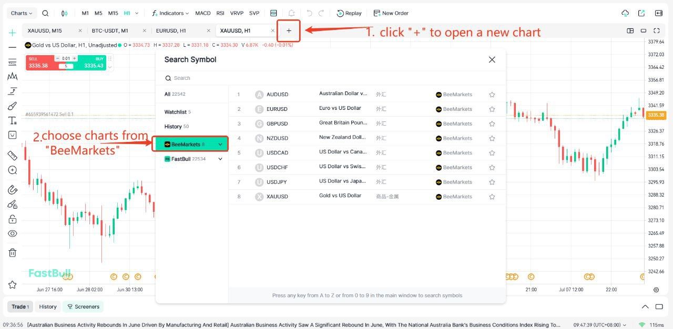This screenshot has height=329, width=673.
Task: Expand the FastBull symbol group
Action: click(x=220, y=159)
